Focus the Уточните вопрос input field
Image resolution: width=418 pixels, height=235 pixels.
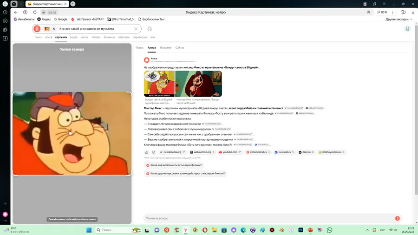coord(269,218)
